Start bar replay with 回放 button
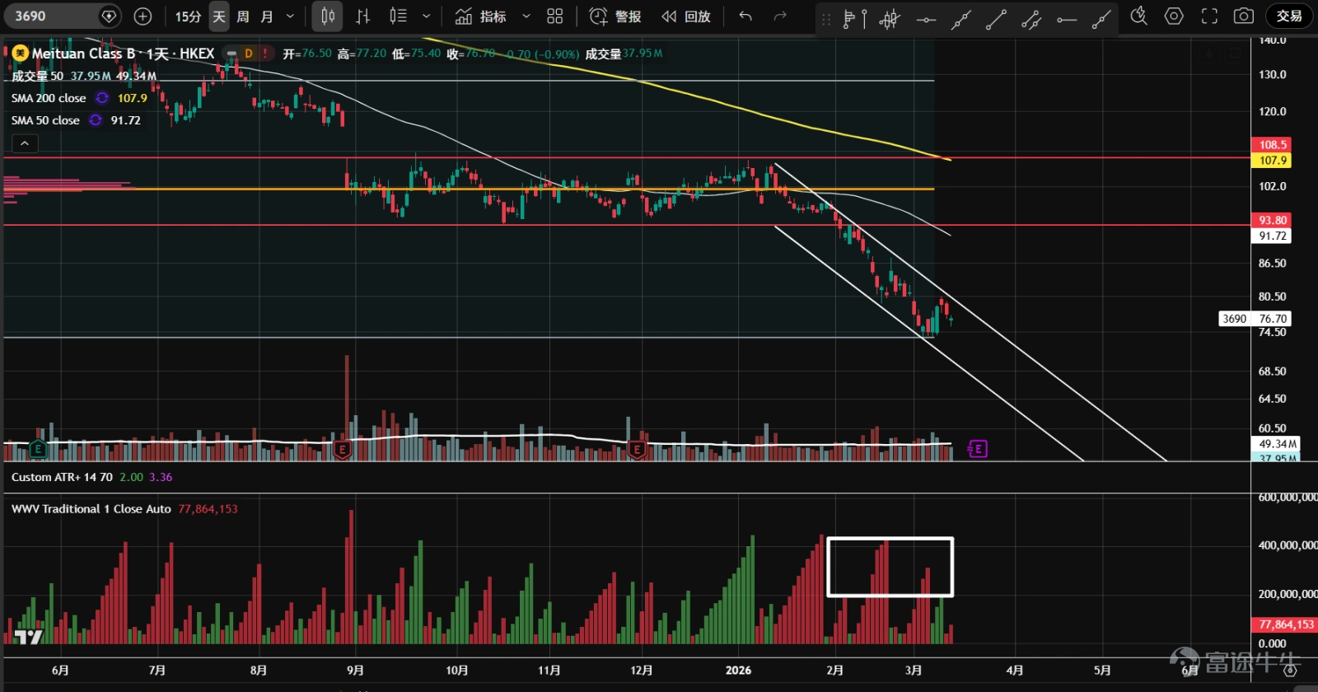The image size is (1318, 692). pos(687,16)
